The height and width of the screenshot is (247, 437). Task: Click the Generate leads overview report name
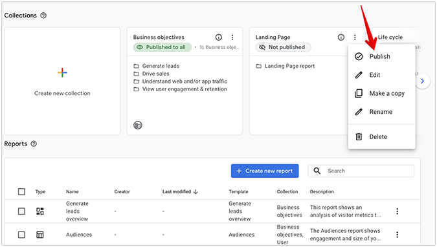[77, 211]
